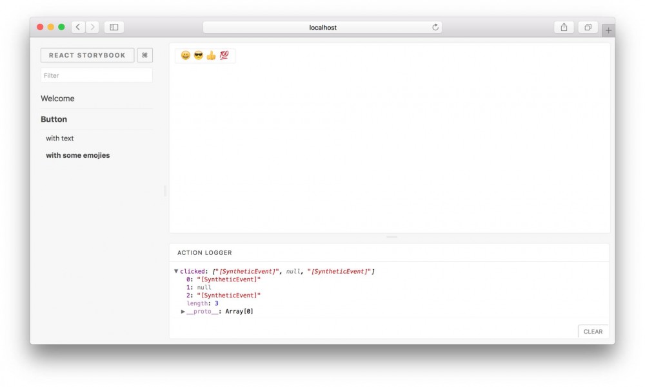Screen dimensions: 645x387
Task: Click the '2: "[SyntheticEvent]"' log line
Action: tap(223, 296)
